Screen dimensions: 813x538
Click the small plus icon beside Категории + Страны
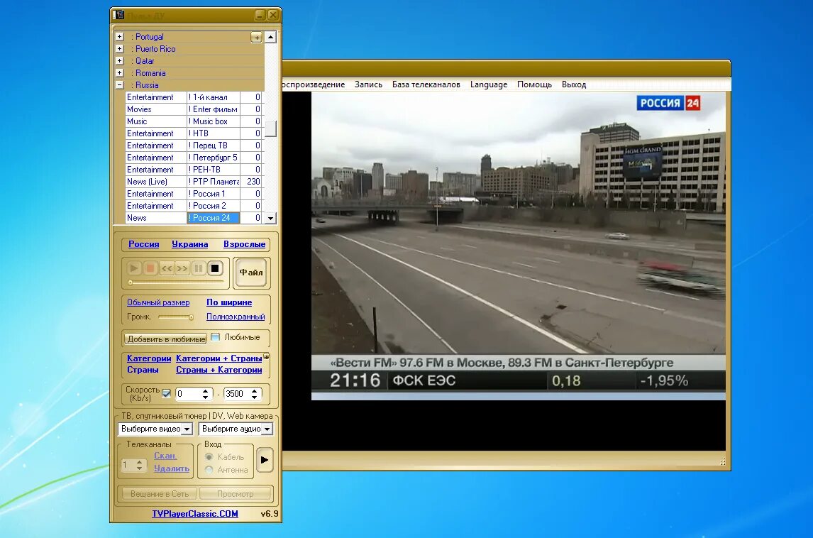pos(267,356)
